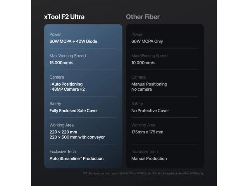Viewport: 248px width, 186px height.
Task: Click the 60W MOPA Only text
Action: pos(147,41)
